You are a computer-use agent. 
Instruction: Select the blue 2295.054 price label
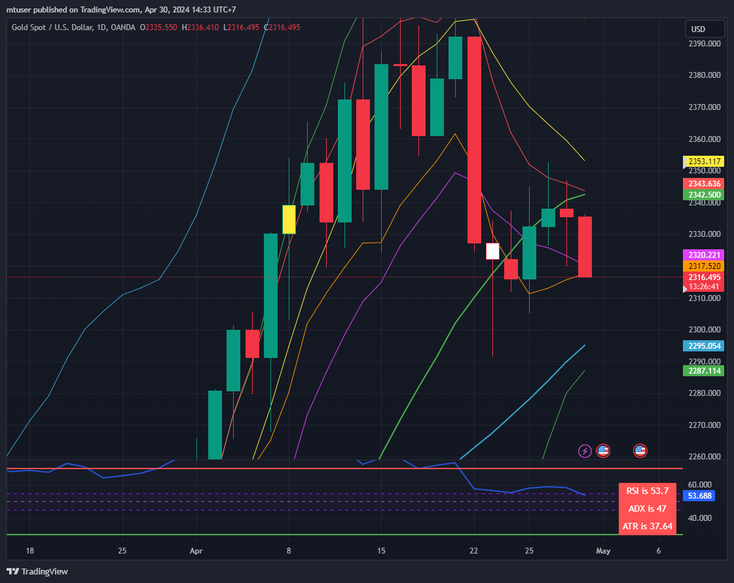(704, 346)
